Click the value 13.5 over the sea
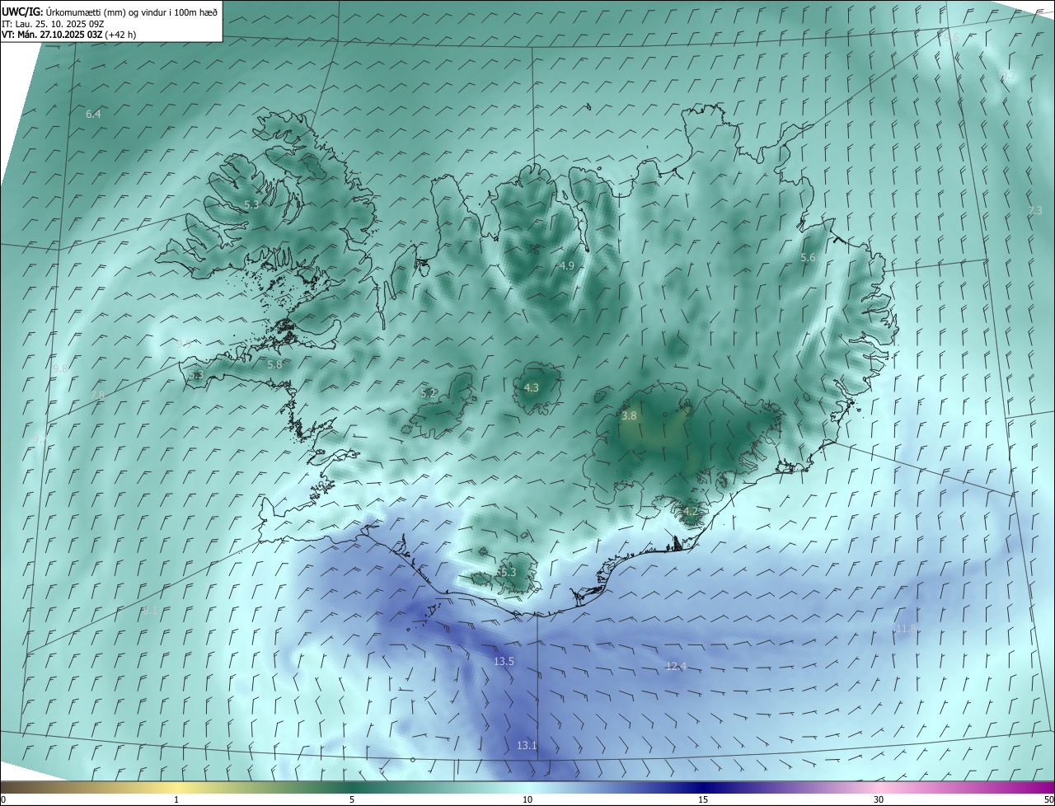This screenshot has height=806, width=1055. click(504, 662)
